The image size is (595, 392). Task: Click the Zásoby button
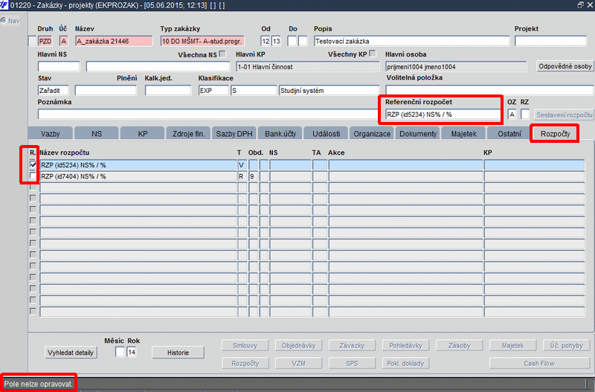tap(459, 346)
